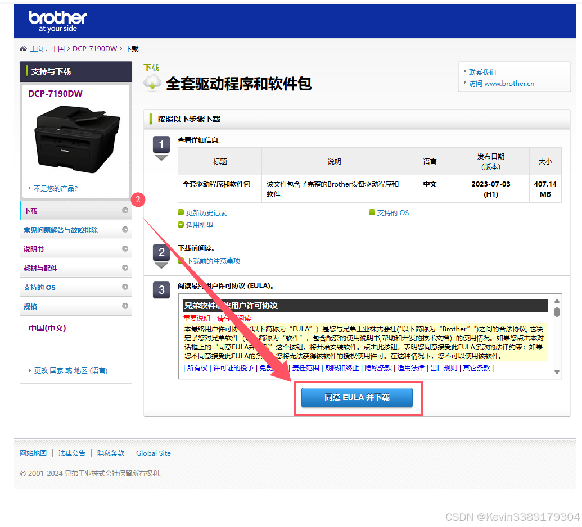Jump to 其它条款 section in EULA
The image size is (582, 527).
tap(476, 368)
